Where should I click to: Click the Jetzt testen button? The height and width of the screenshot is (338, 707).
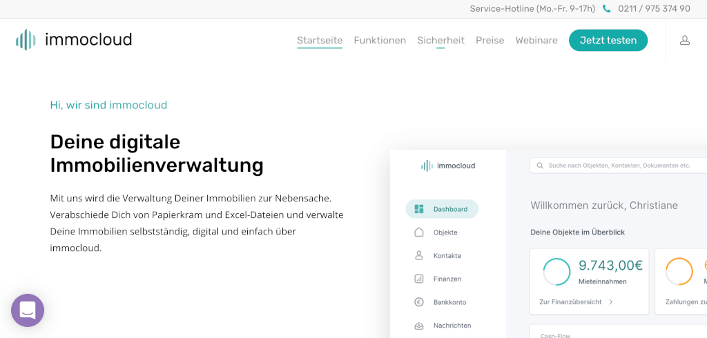(608, 40)
